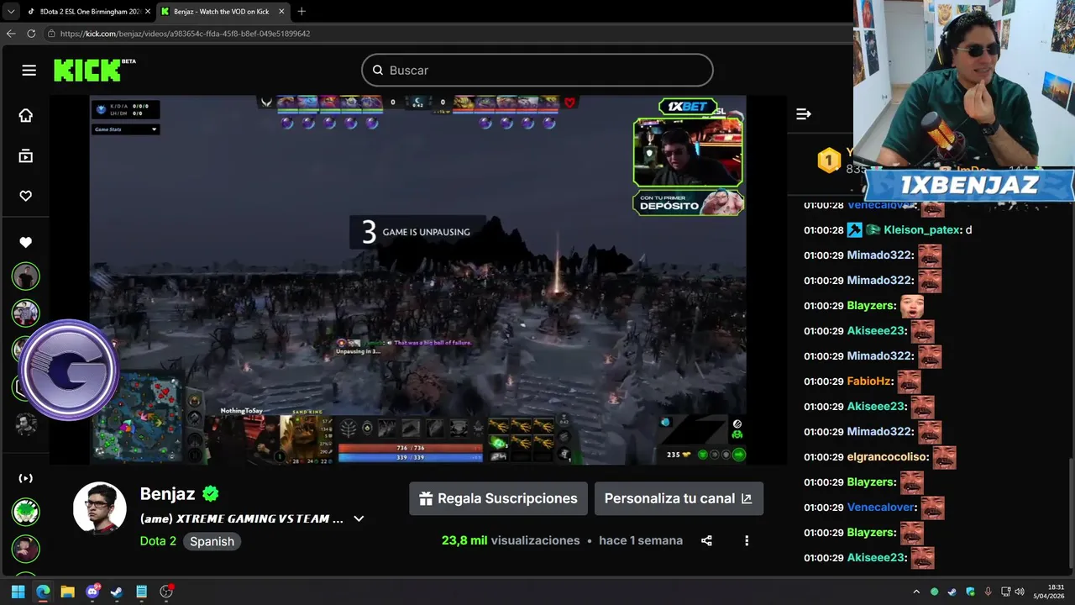Share the video

(x=706, y=541)
